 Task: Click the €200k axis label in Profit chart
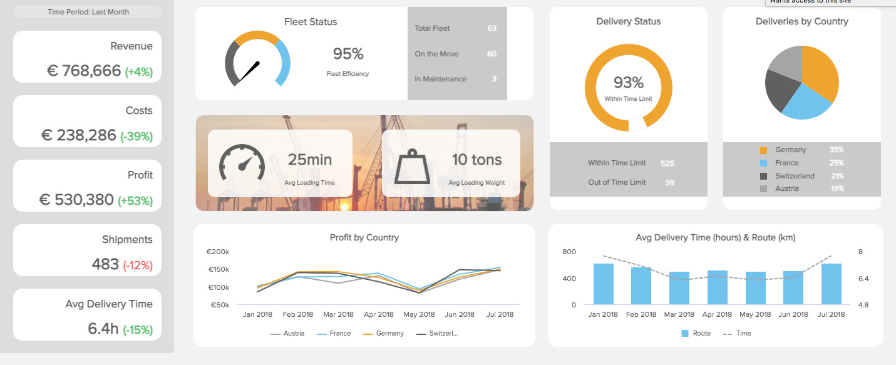pyautogui.click(x=218, y=252)
